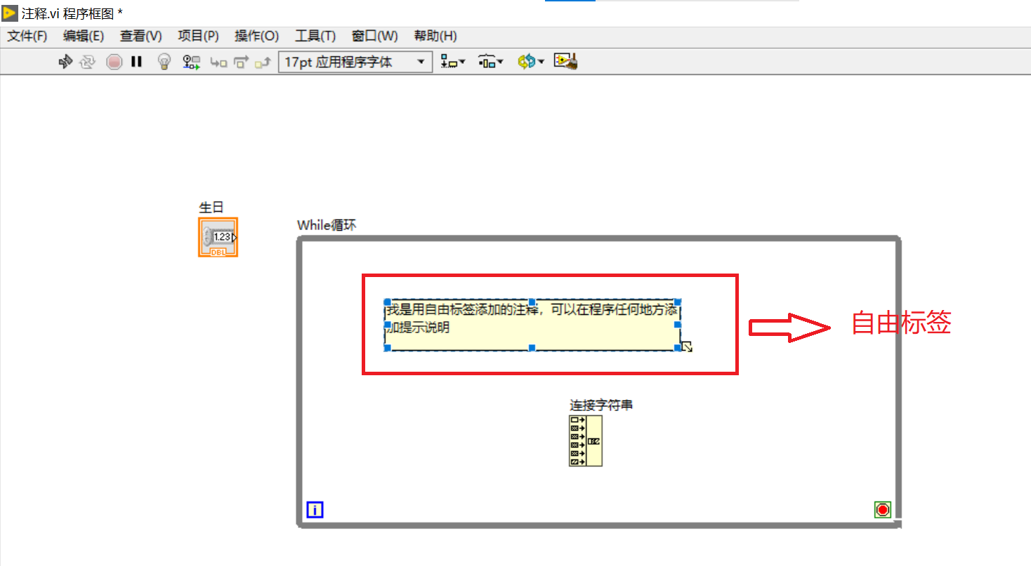Image resolution: width=1031 pixels, height=566 pixels.
Task: Select the Concatenate Strings function node
Action: tap(586, 440)
